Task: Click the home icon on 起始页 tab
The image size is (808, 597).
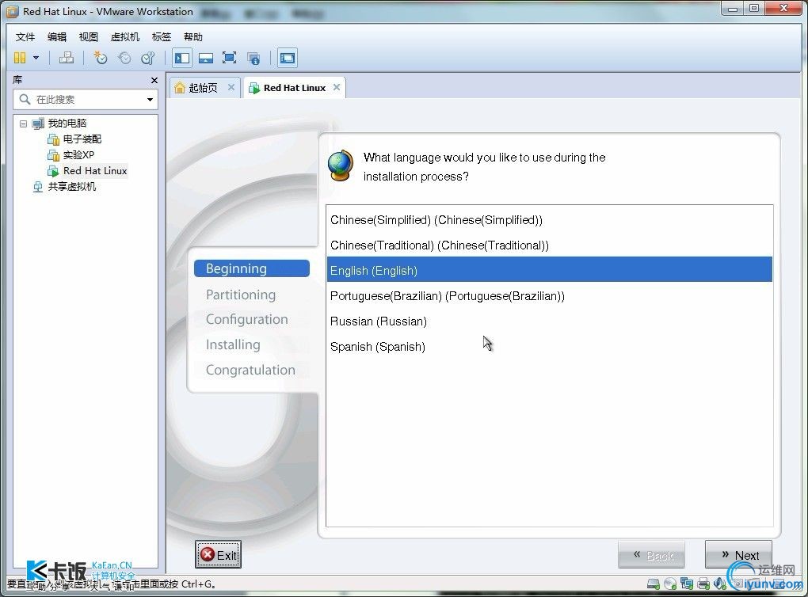Action: (179, 88)
